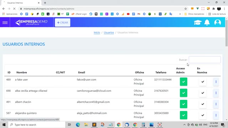Bookmark this page with the star
The image size is (228, 128).
tap(186, 9)
